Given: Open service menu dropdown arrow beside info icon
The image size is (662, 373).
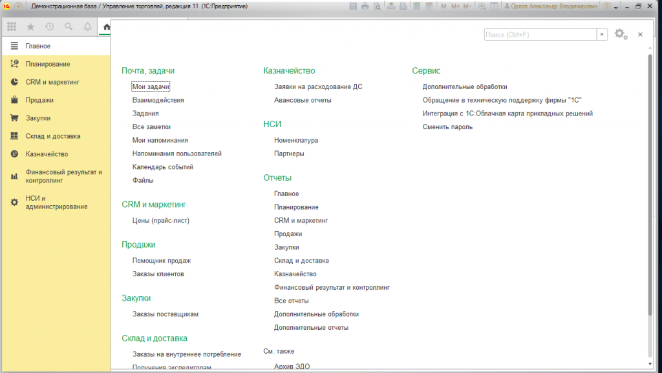Looking at the screenshot, I should click(x=616, y=7).
